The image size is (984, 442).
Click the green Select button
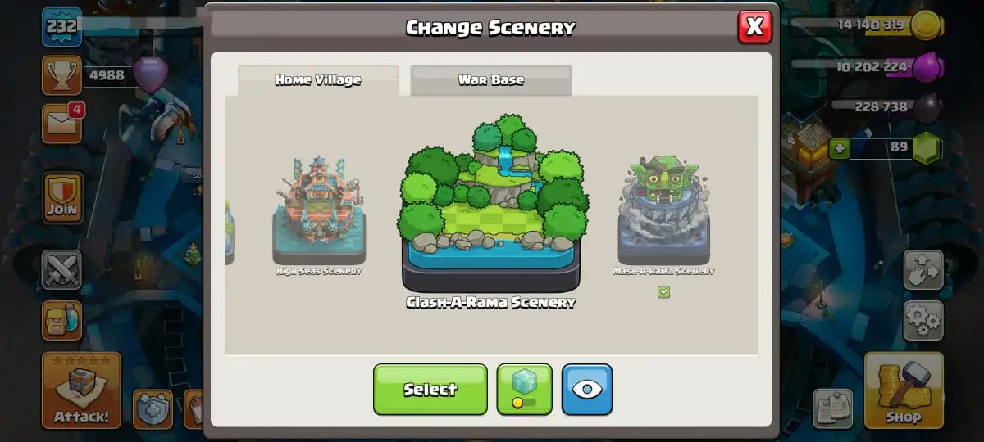430,390
